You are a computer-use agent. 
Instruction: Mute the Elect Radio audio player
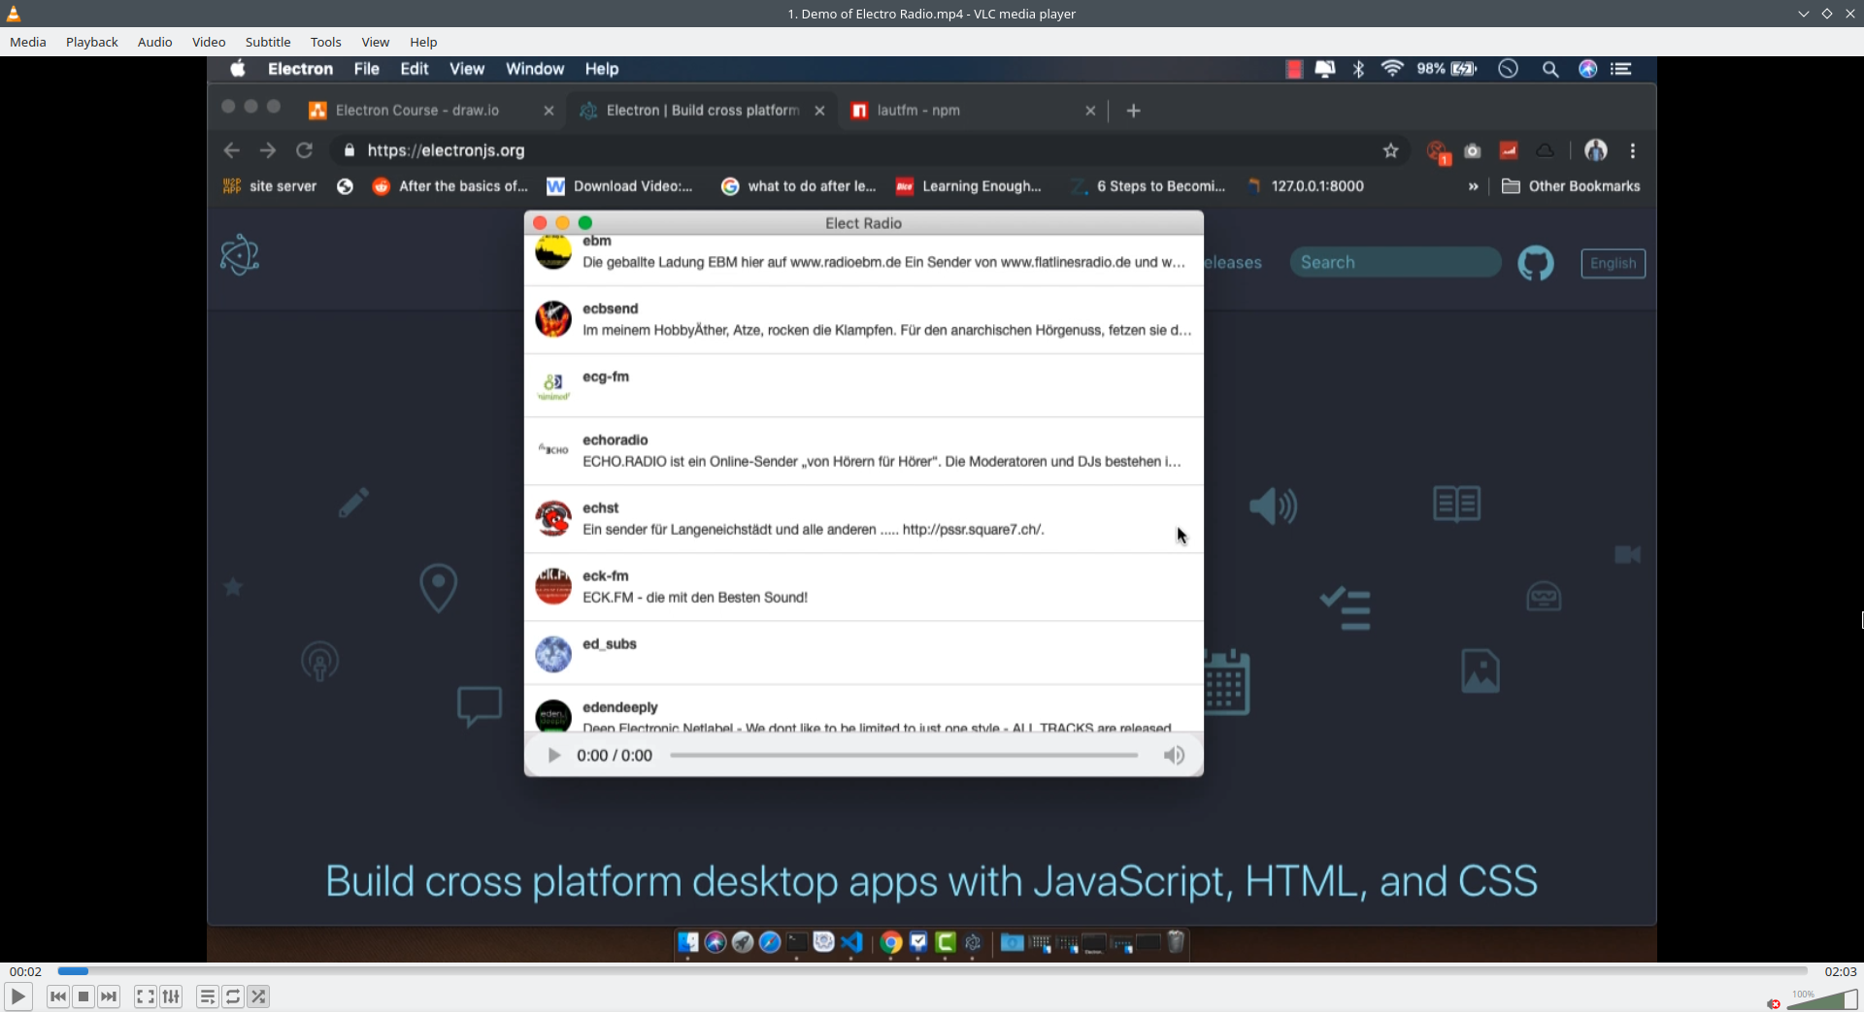pyautogui.click(x=1174, y=756)
